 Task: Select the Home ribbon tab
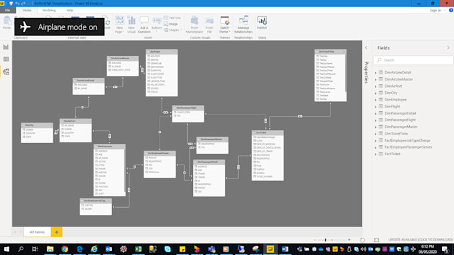(x=27, y=10)
